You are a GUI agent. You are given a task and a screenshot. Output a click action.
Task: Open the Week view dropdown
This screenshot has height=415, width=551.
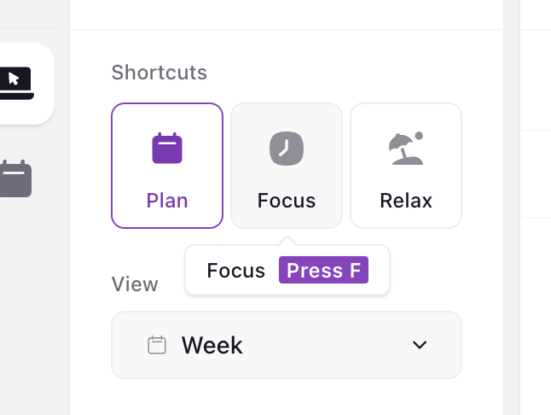[x=287, y=345]
